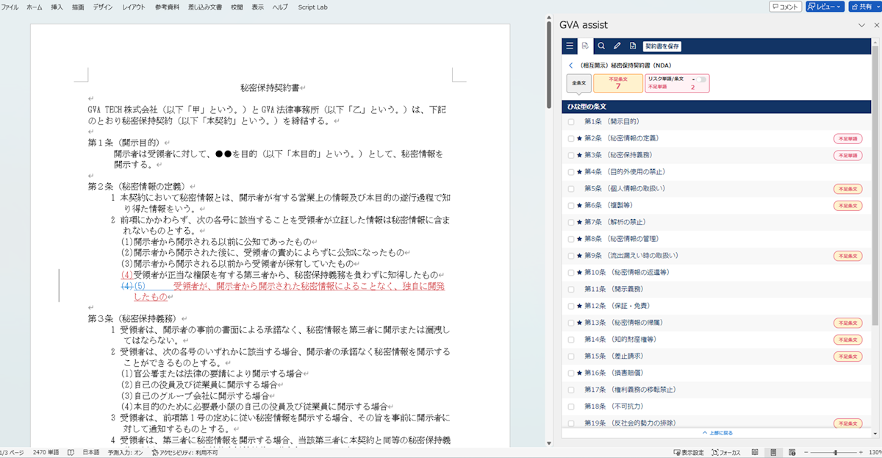Check the box for 第14条（知的財産権等）
882x458 pixels.
[571, 340]
